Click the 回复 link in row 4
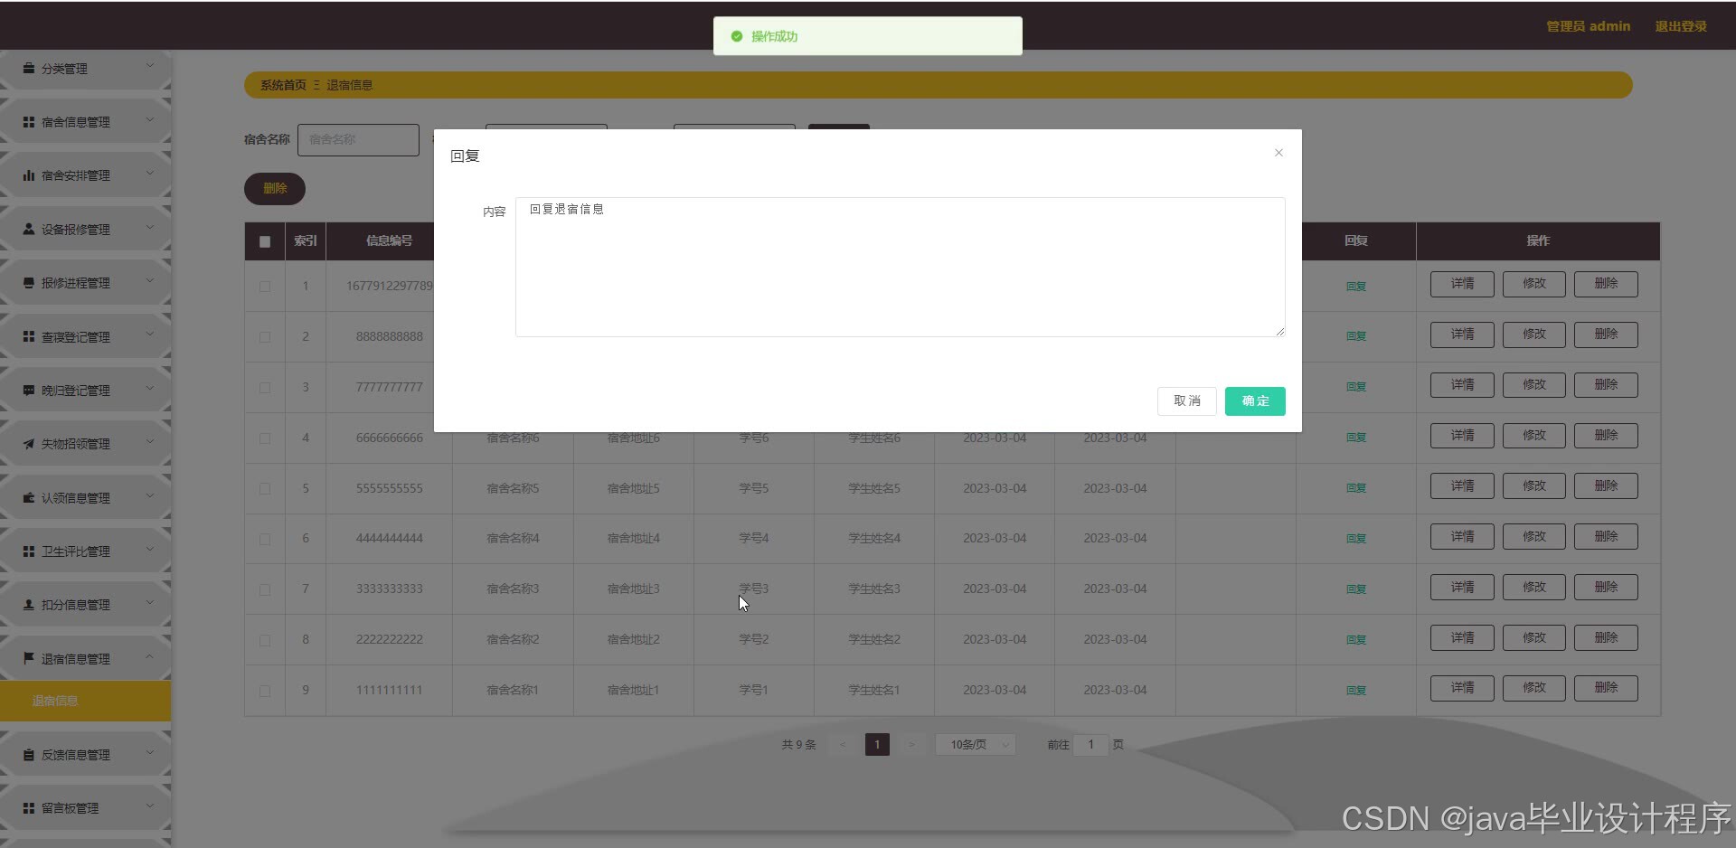Image resolution: width=1736 pixels, height=848 pixels. (x=1355, y=438)
